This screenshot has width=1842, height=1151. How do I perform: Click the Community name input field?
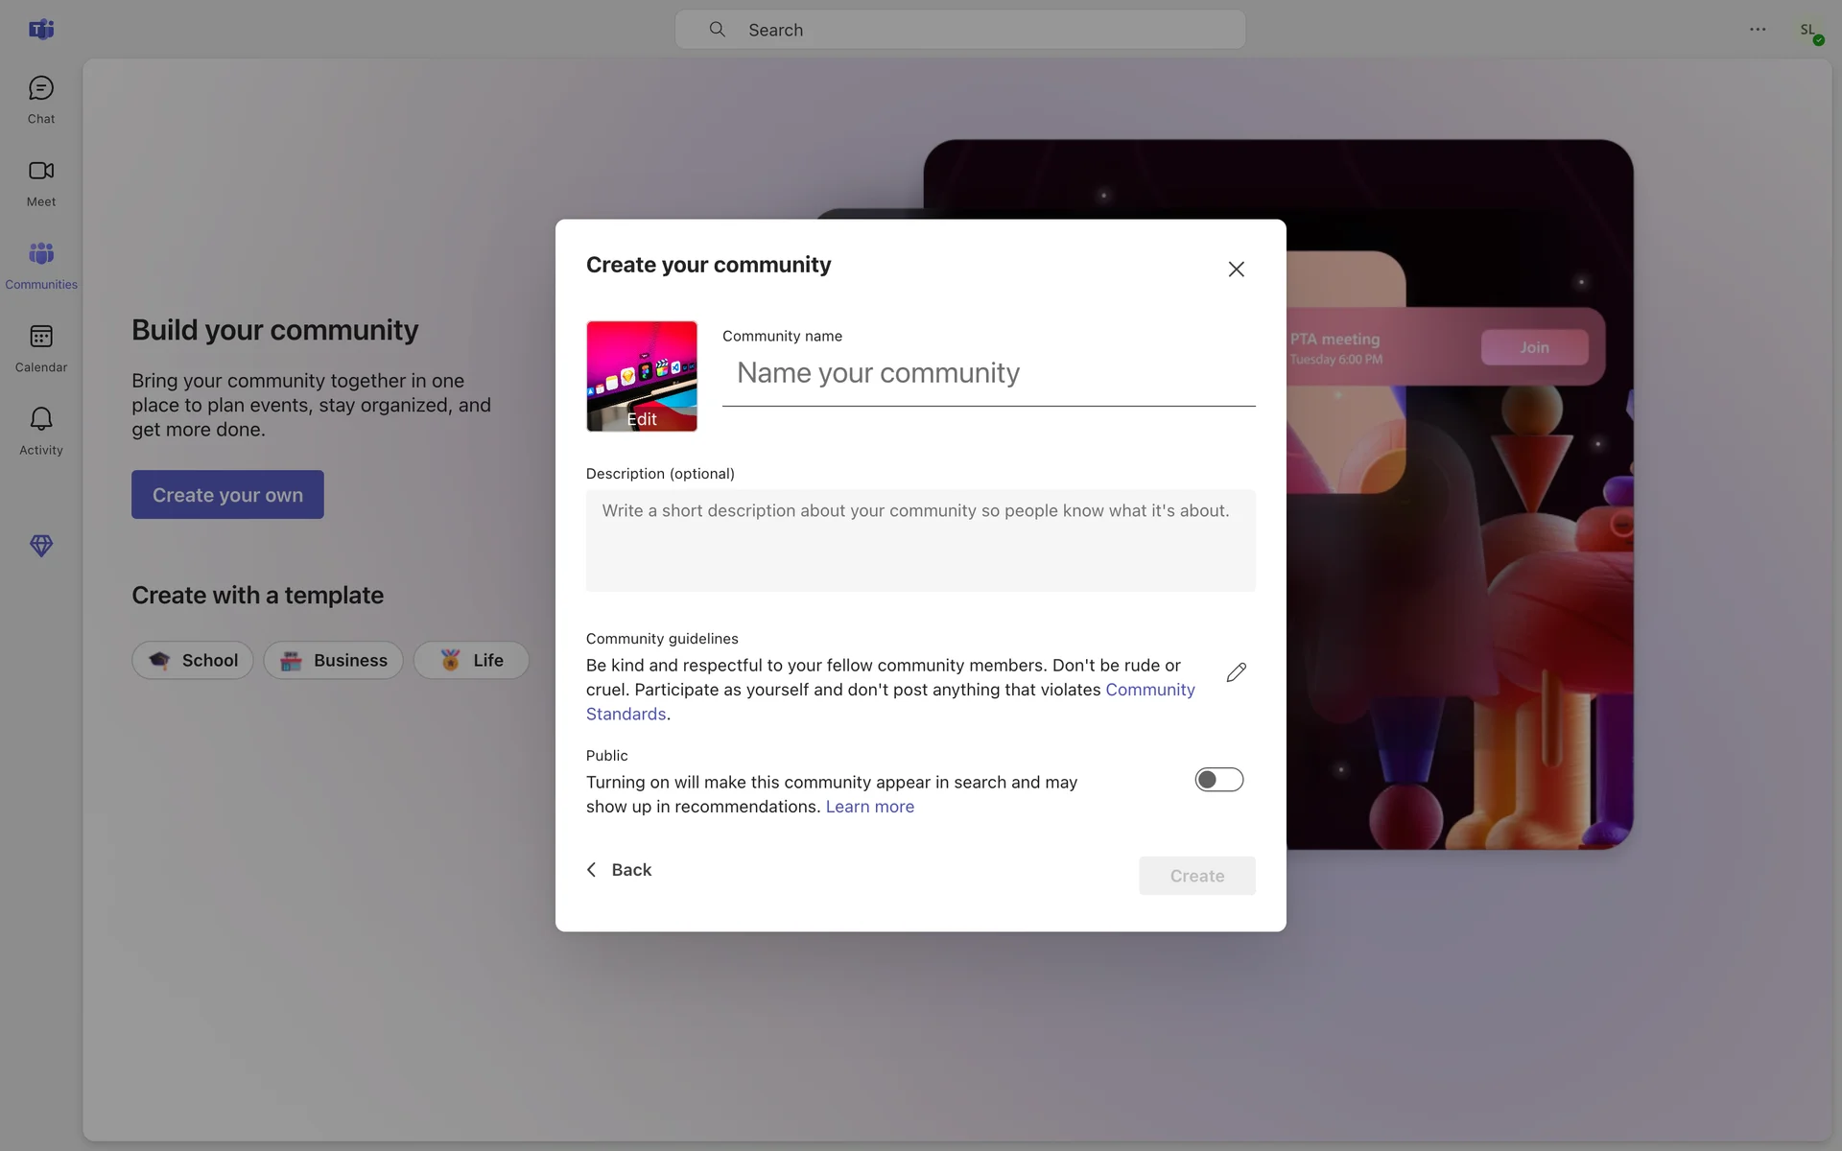tap(988, 374)
